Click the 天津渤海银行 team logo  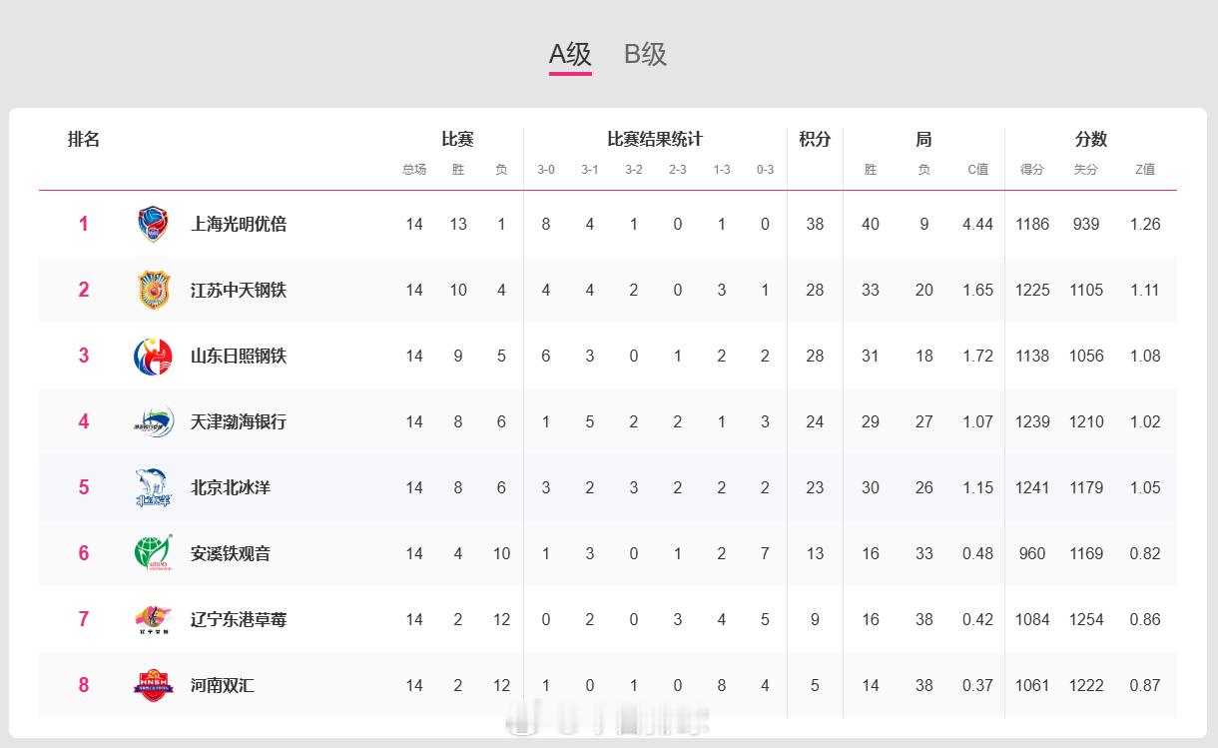(x=153, y=421)
